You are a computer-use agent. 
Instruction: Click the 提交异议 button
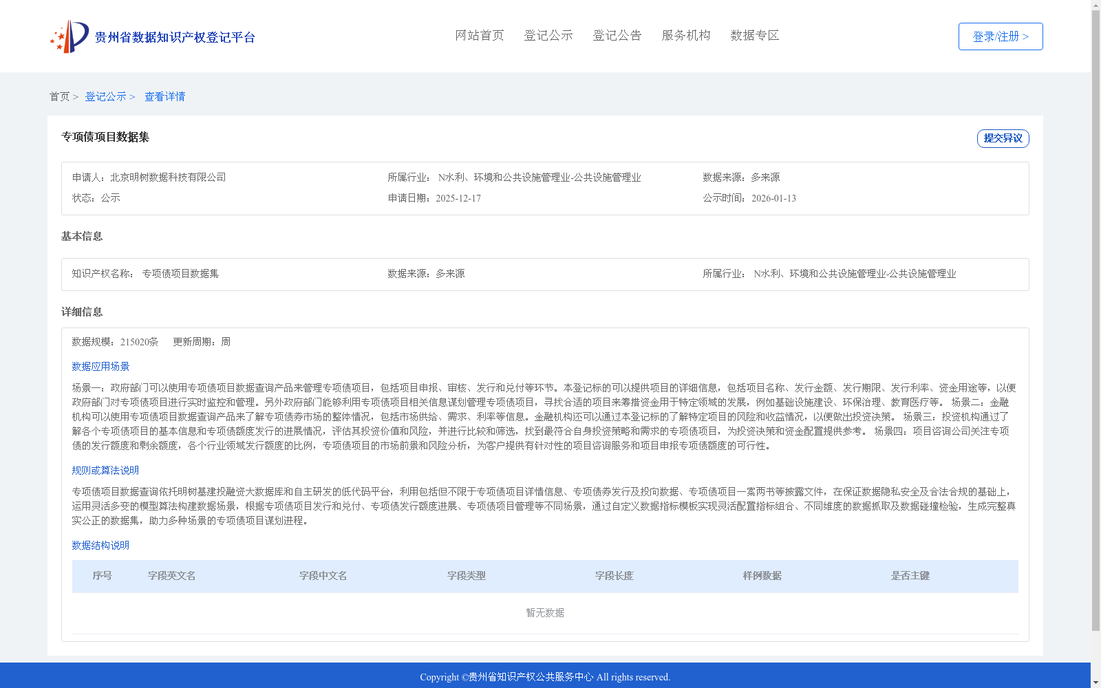1003,138
